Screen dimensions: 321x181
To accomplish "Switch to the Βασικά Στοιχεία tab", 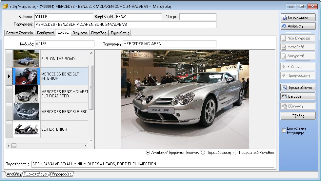I will pyautogui.click(x=20, y=33).
